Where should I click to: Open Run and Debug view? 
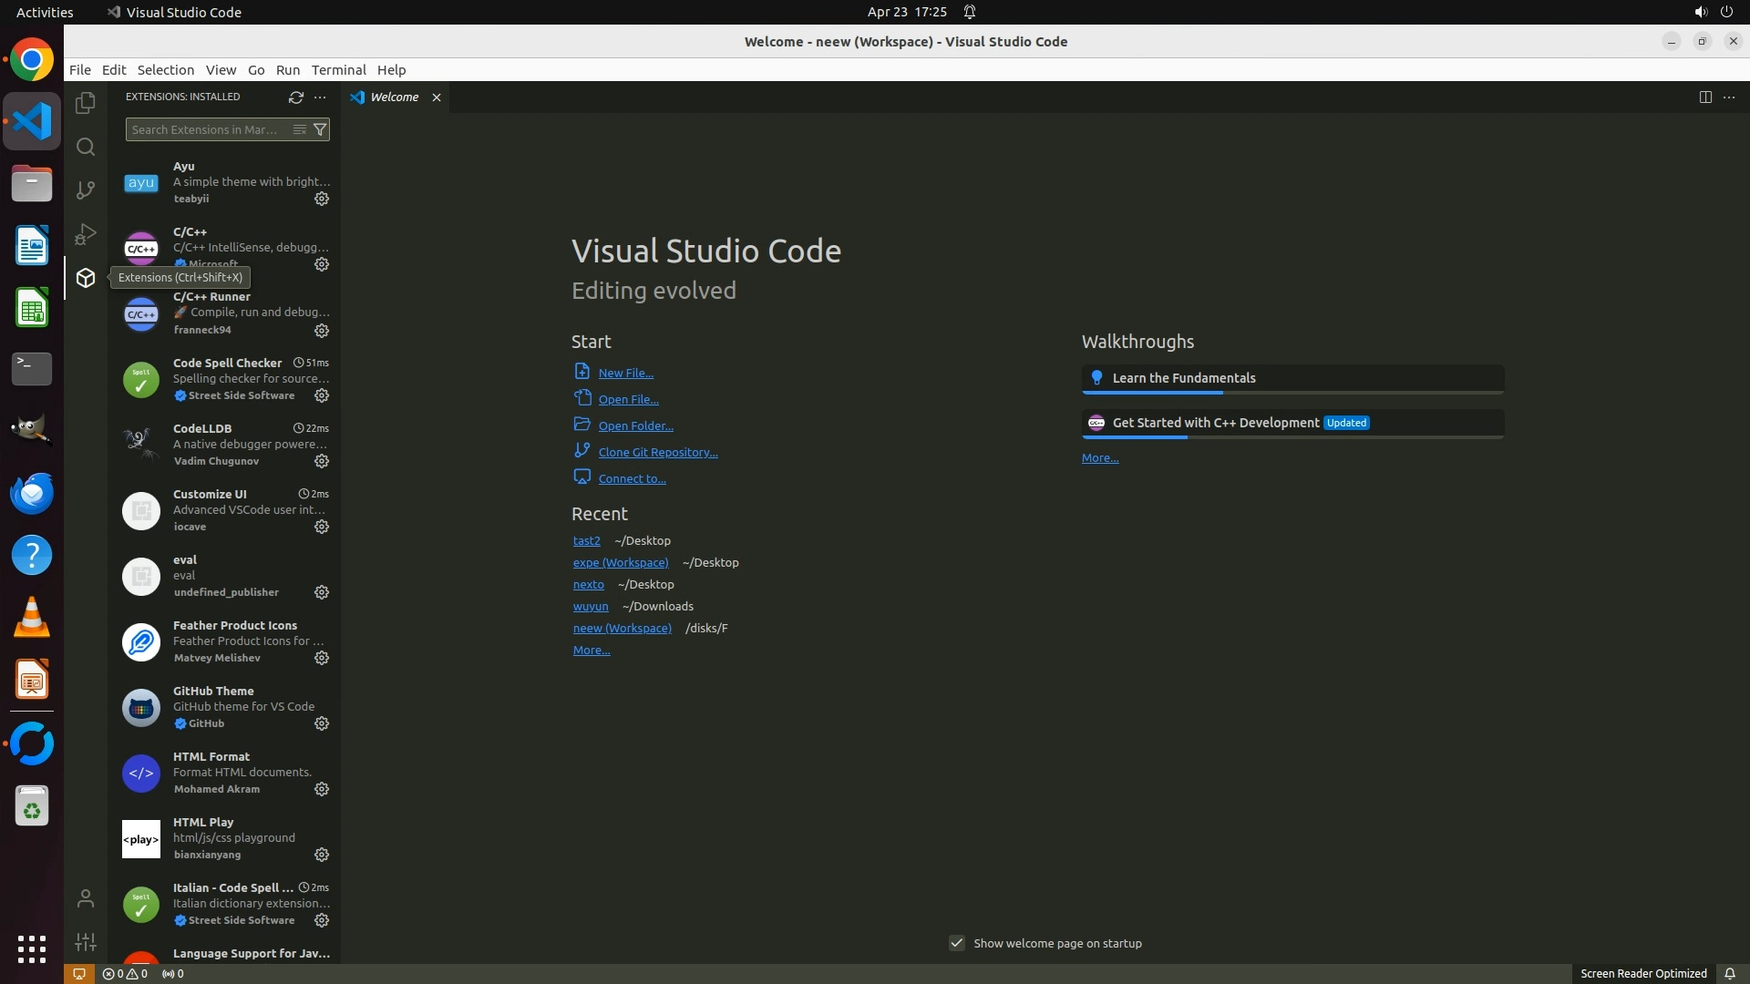[86, 234]
